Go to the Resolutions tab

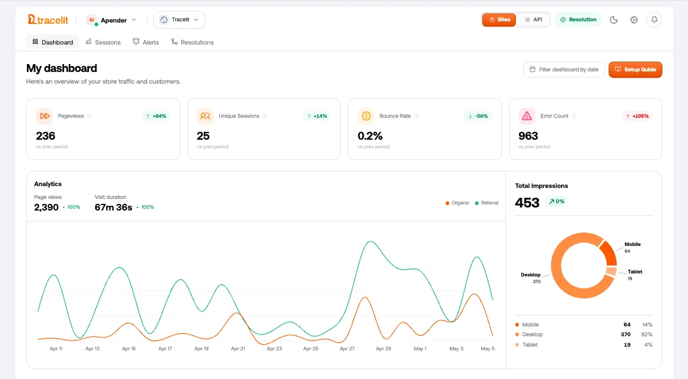pos(193,42)
